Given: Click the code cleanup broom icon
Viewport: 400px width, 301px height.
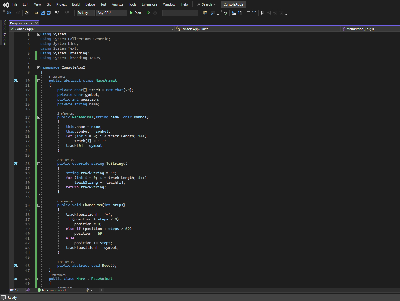Looking at the screenshot, I should tap(88, 290).
